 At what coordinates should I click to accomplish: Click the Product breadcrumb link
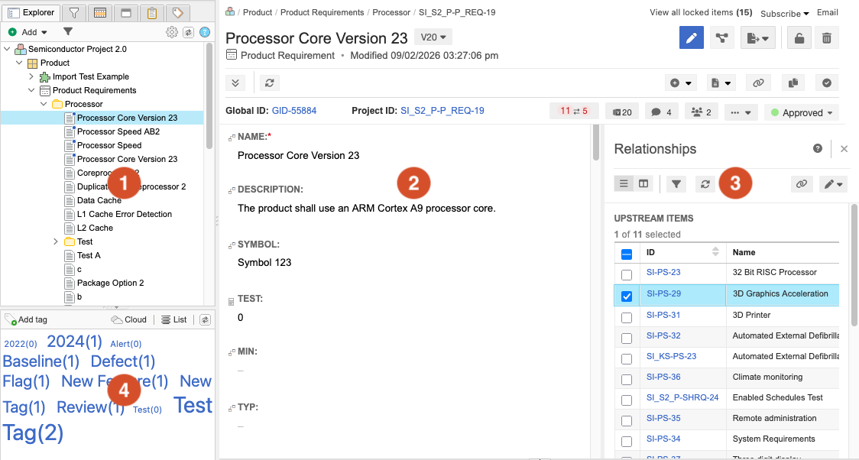(x=258, y=12)
